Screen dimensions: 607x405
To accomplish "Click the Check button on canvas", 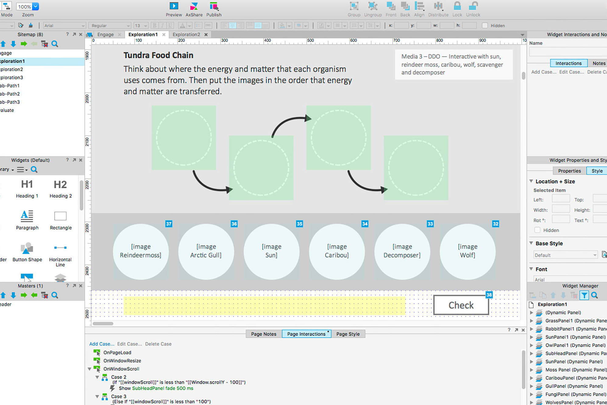I will point(461,305).
